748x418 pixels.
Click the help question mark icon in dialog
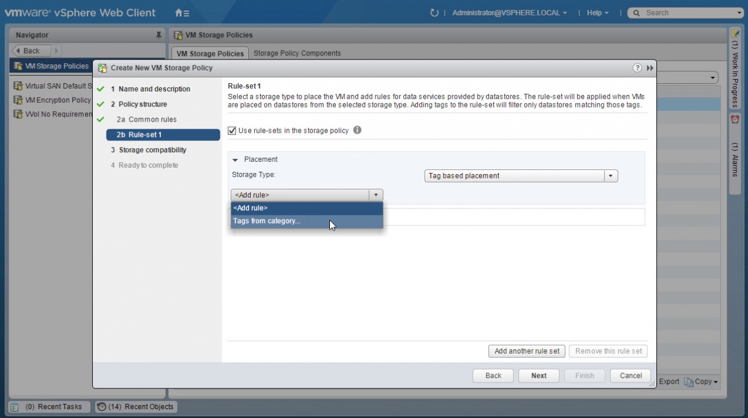[637, 68]
